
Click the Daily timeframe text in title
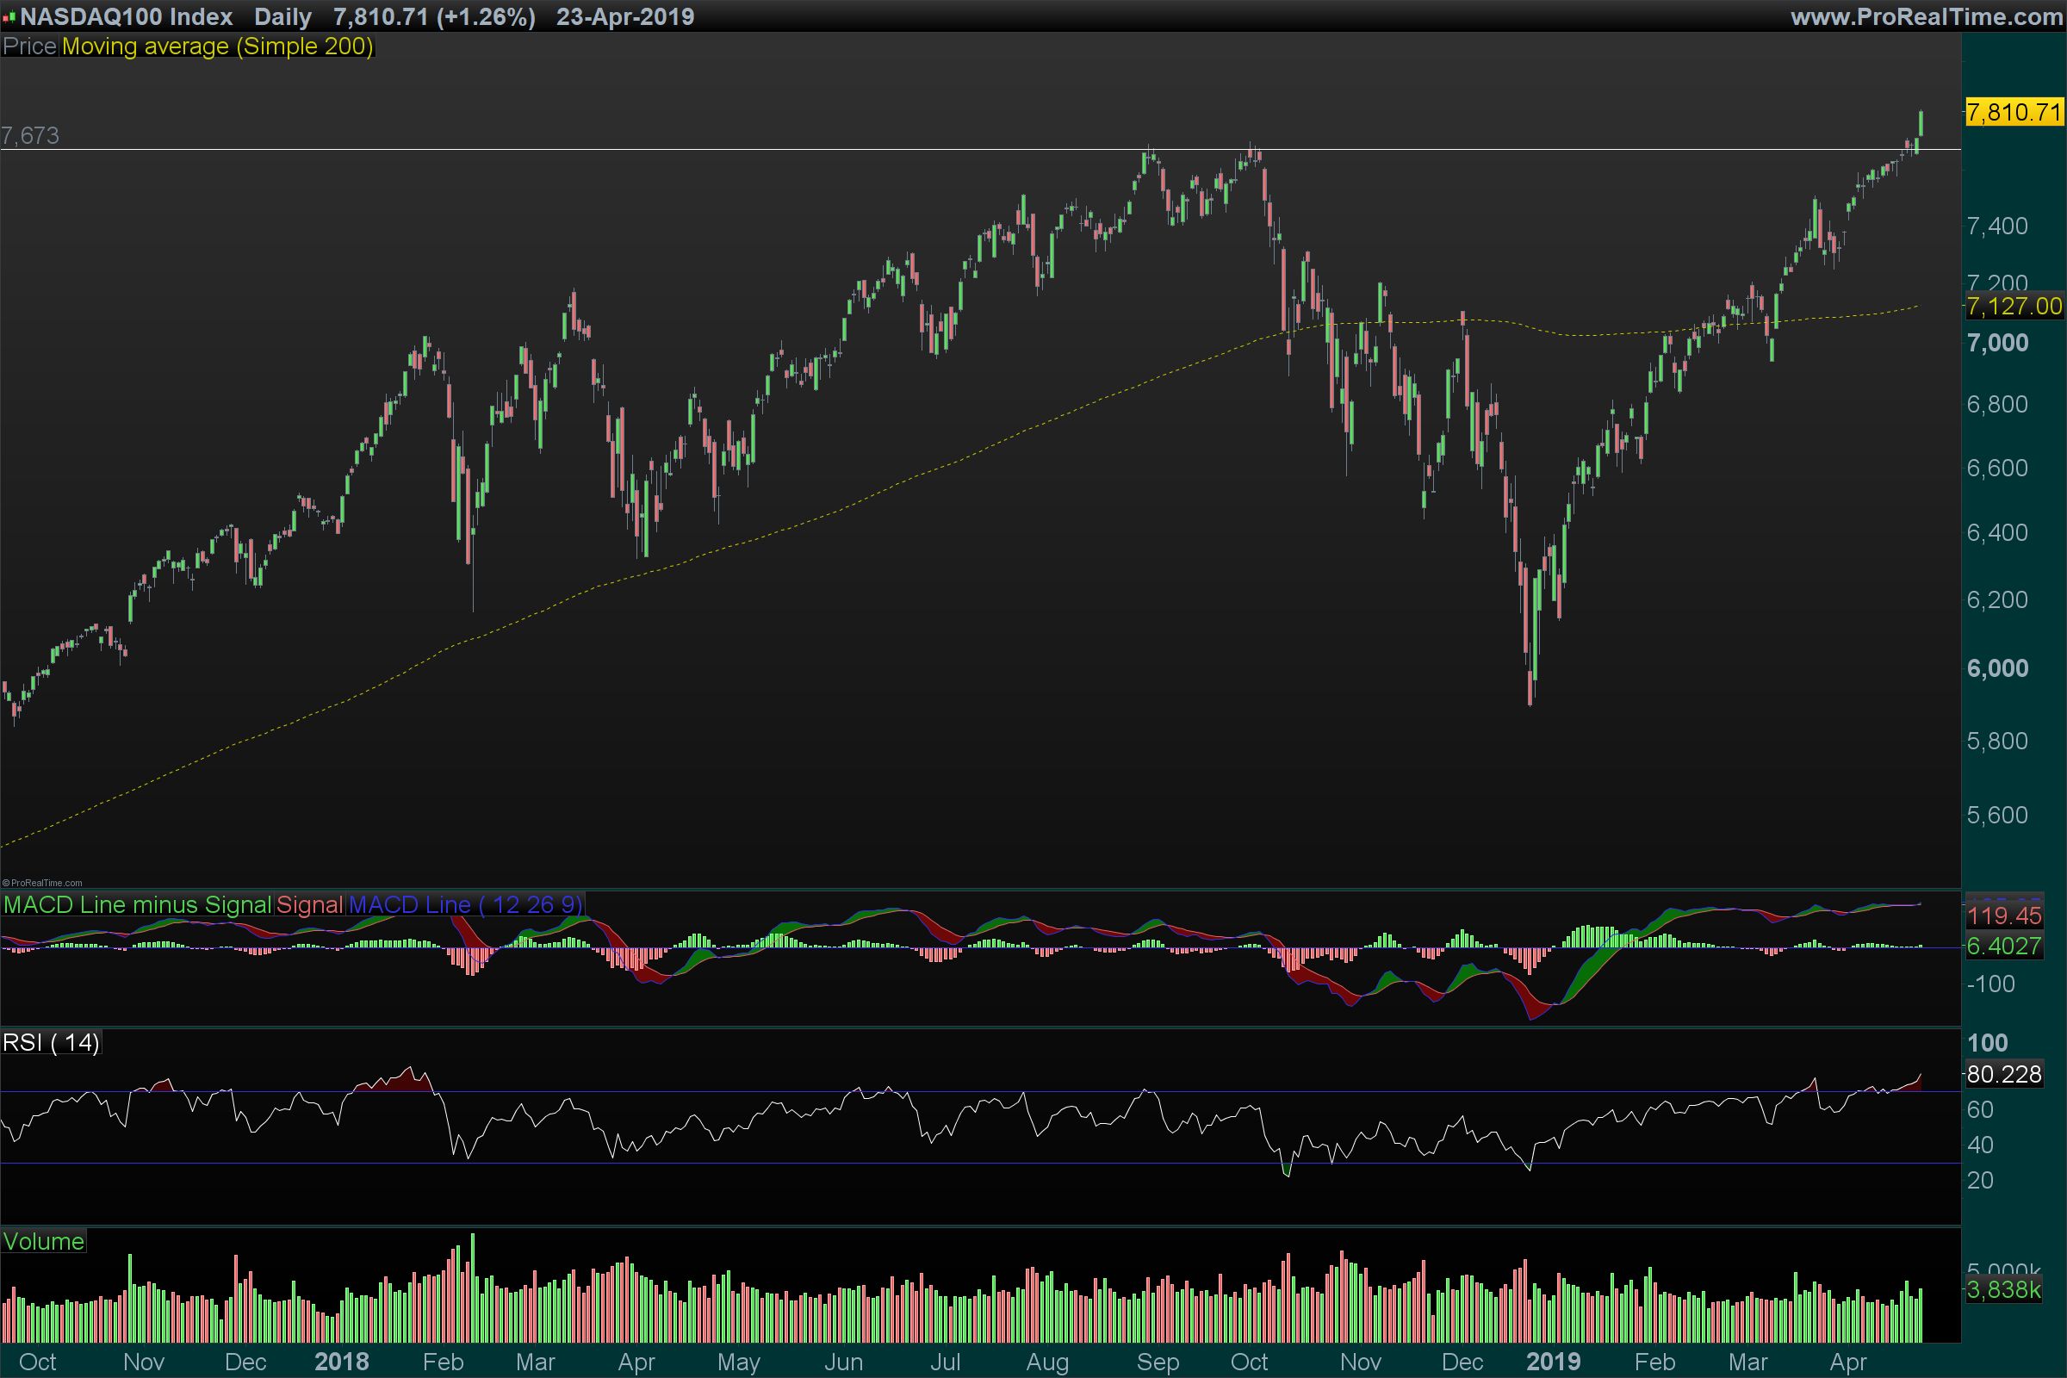(x=283, y=16)
